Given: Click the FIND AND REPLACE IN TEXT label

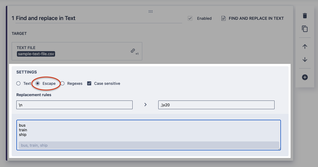Looking at the screenshot, I should pyautogui.click(x=256, y=18).
